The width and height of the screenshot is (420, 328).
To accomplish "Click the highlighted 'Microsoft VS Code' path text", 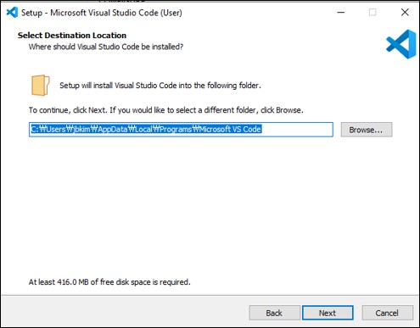I will [x=230, y=130].
